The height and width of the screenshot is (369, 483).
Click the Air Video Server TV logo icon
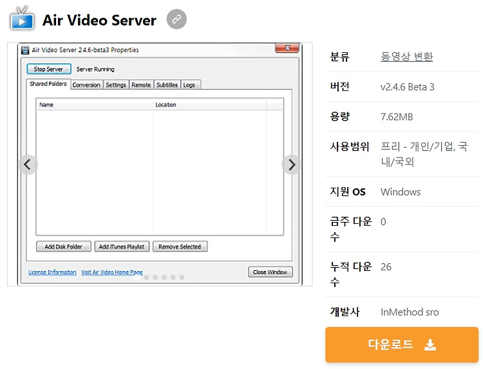pos(21,19)
